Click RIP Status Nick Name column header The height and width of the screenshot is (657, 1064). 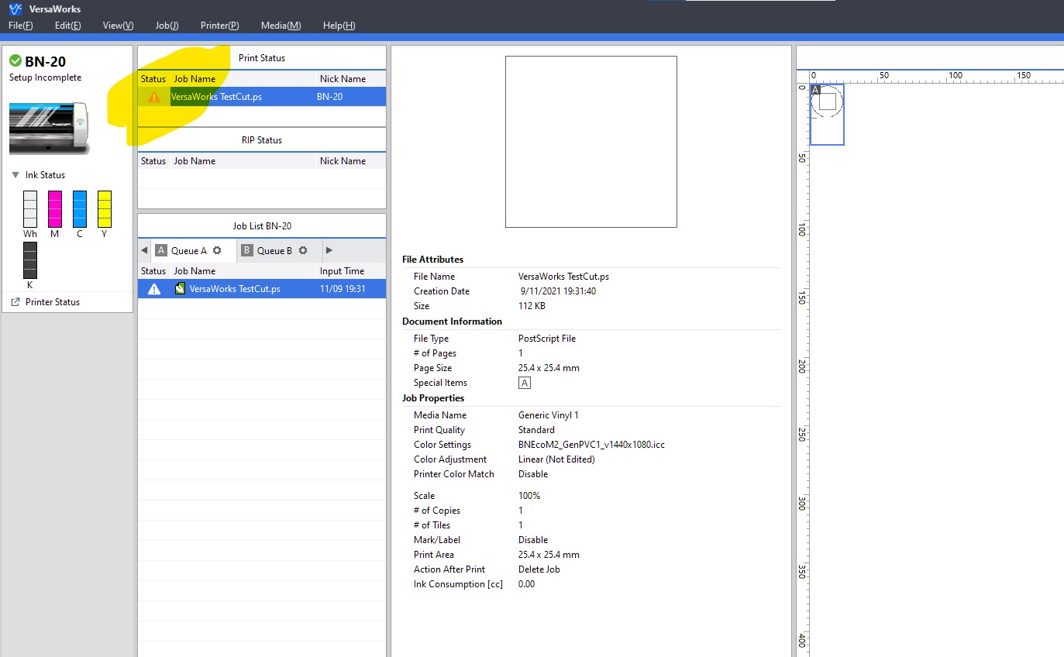[x=343, y=161]
